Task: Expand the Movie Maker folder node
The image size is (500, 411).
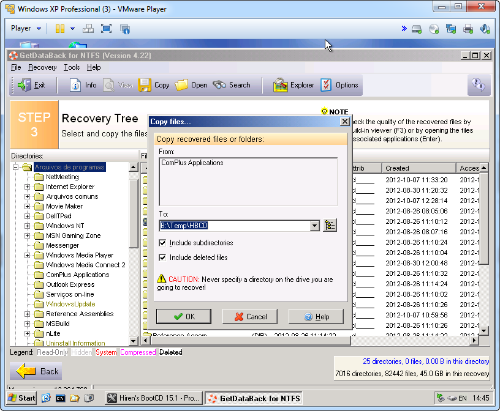Action: tap(27, 206)
